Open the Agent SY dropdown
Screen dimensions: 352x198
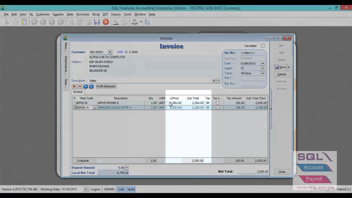(x=263, y=68)
